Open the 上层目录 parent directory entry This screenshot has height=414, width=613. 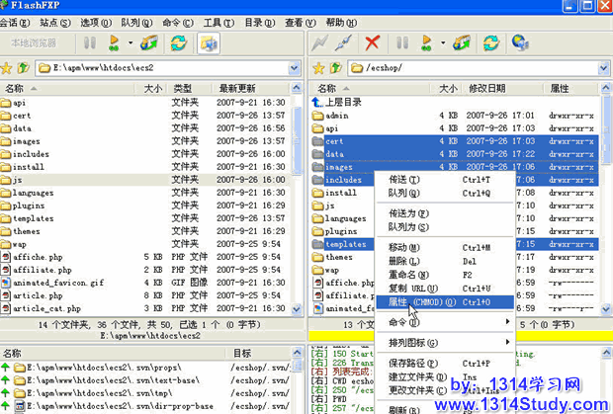(x=344, y=102)
